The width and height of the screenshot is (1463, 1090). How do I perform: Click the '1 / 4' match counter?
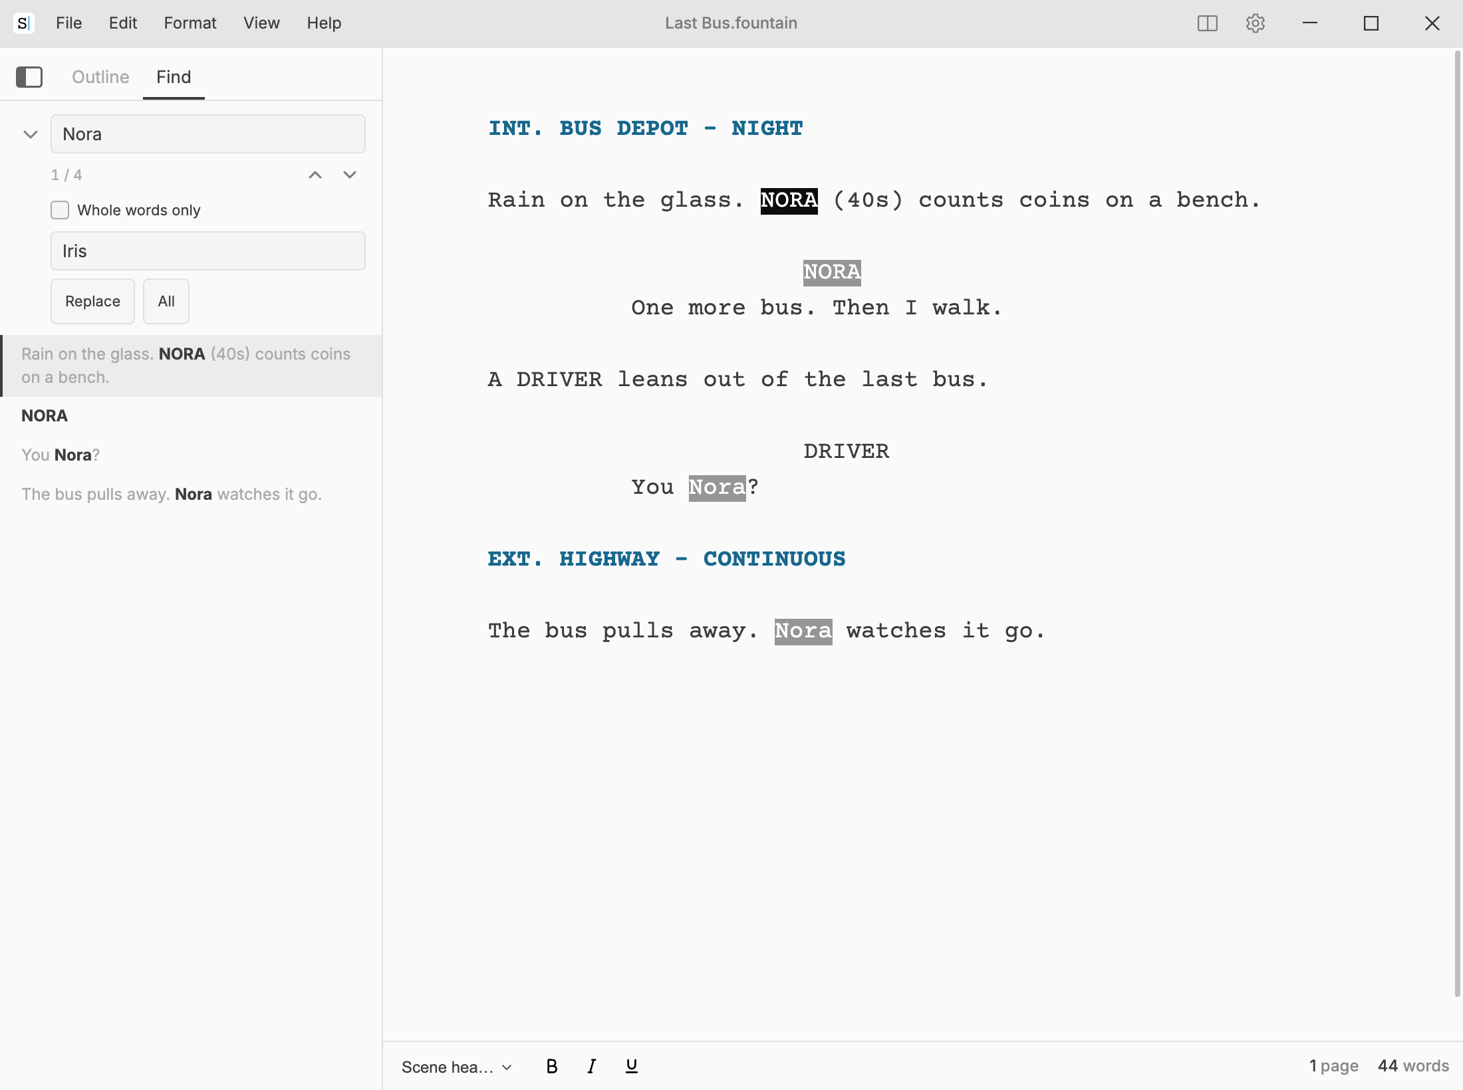pyautogui.click(x=66, y=175)
